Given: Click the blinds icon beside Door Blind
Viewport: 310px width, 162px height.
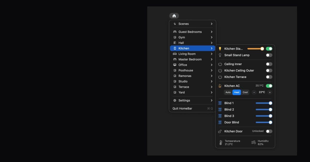Looking at the screenshot, I should [x=220, y=122].
